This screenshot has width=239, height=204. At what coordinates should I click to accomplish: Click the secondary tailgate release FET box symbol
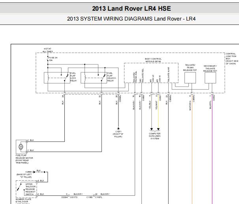pos(210,78)
